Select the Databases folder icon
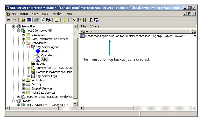This screenshot has width=204, height=120. point(28,35)
